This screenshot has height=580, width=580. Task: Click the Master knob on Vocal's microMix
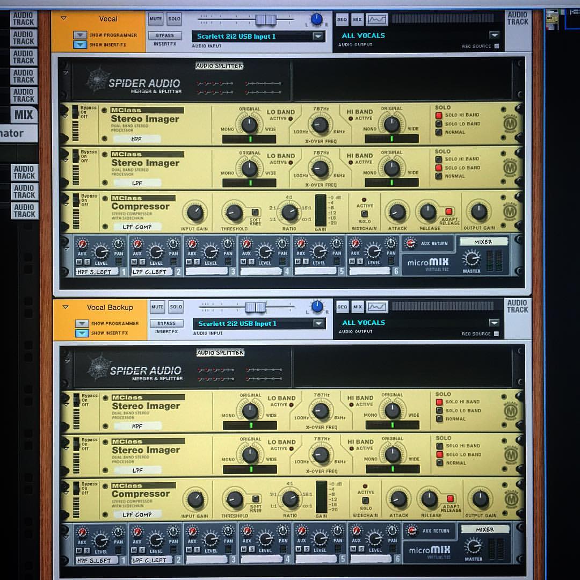click(472, 258)
